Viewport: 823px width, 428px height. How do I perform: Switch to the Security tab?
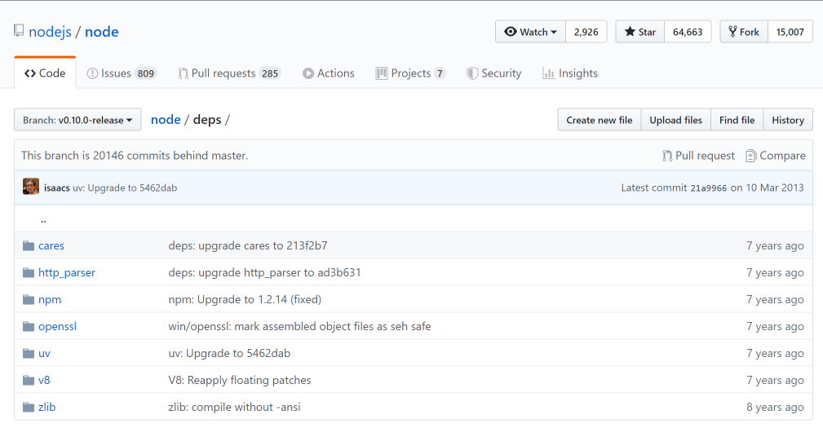494,73
